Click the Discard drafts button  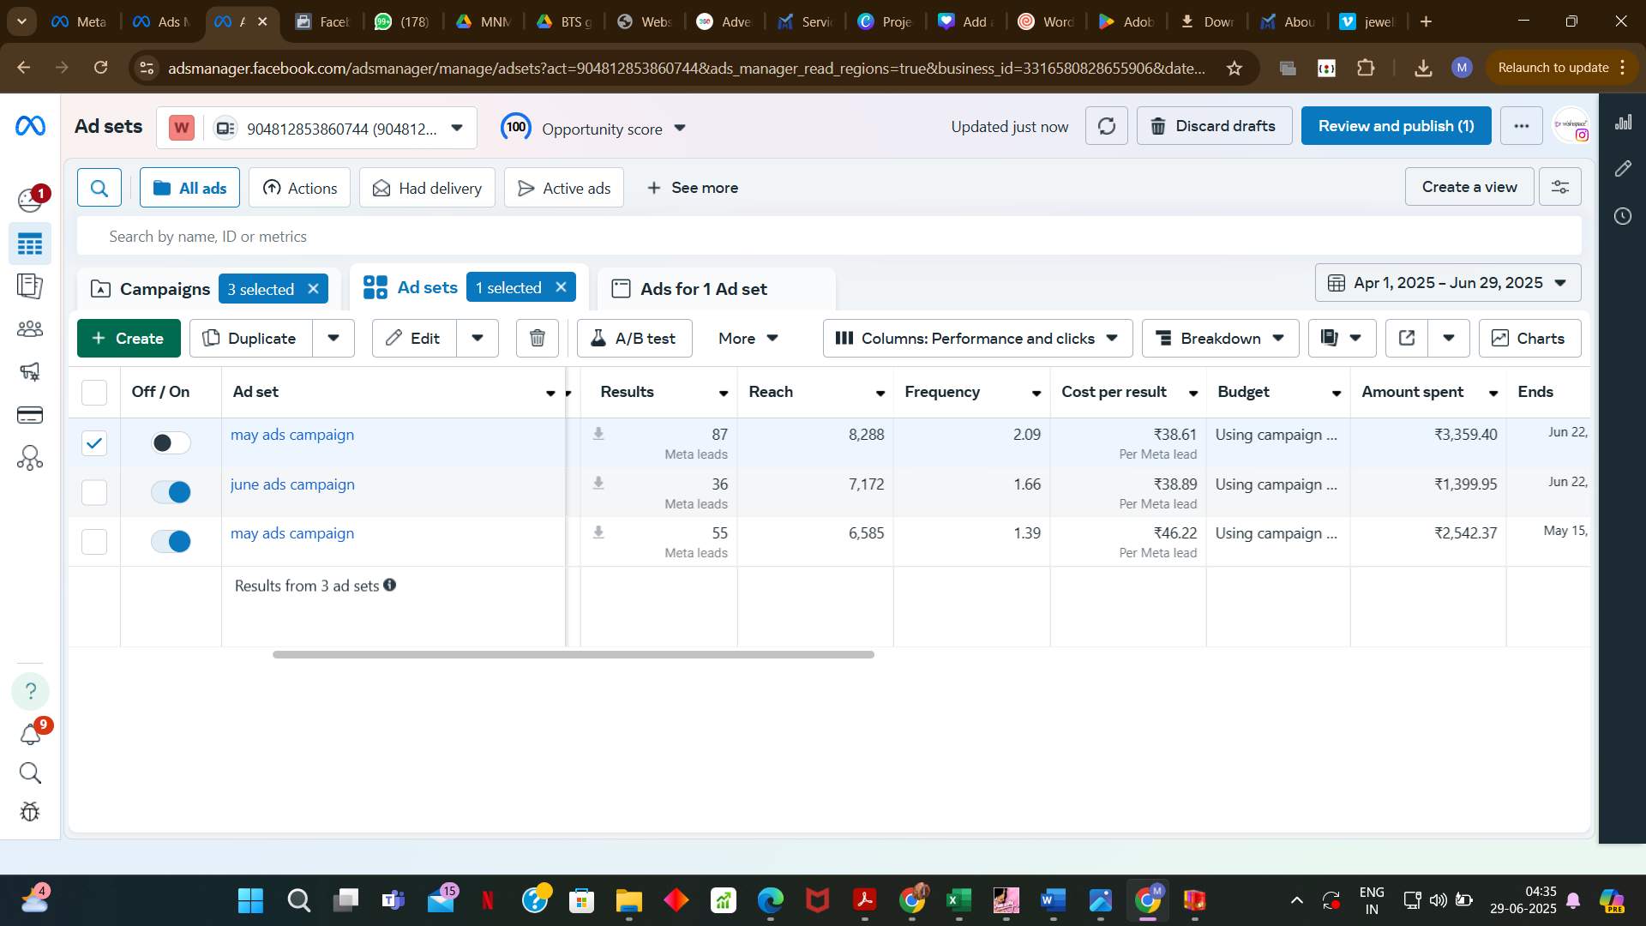(x=1214, y=126)
